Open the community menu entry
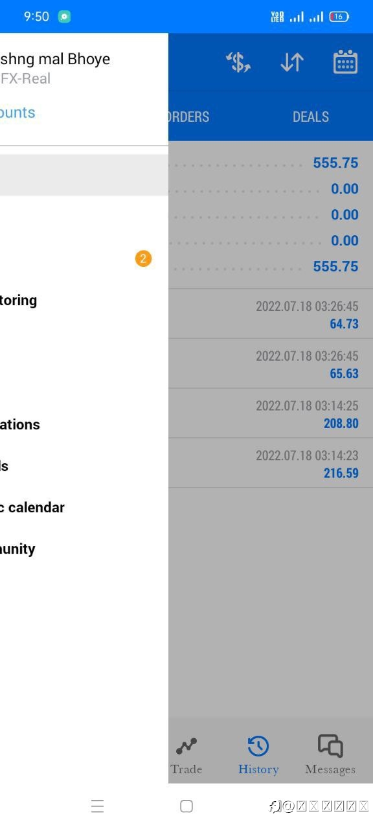This screenshot has width=373, height=829. click(17, 549)
